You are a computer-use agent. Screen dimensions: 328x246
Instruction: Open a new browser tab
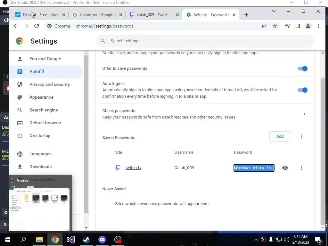(x=246, y=15)
